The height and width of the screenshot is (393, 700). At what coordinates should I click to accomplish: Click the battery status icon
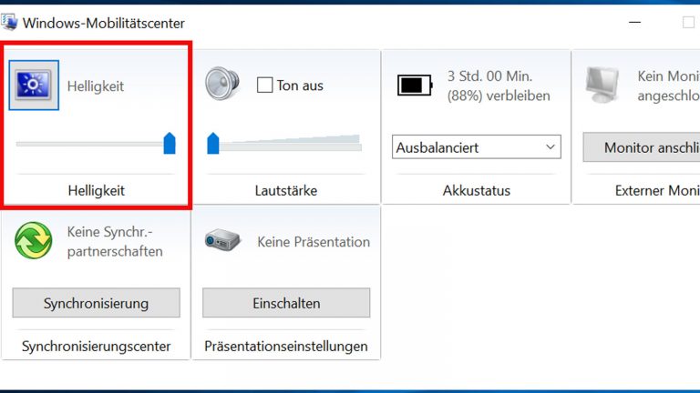coord(415,86)
